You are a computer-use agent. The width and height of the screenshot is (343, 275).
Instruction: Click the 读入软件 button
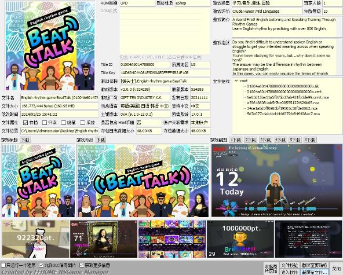pos(290,272)
